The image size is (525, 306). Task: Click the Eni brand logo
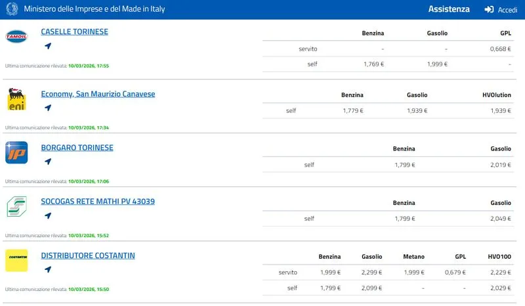[x=16, y=98]
